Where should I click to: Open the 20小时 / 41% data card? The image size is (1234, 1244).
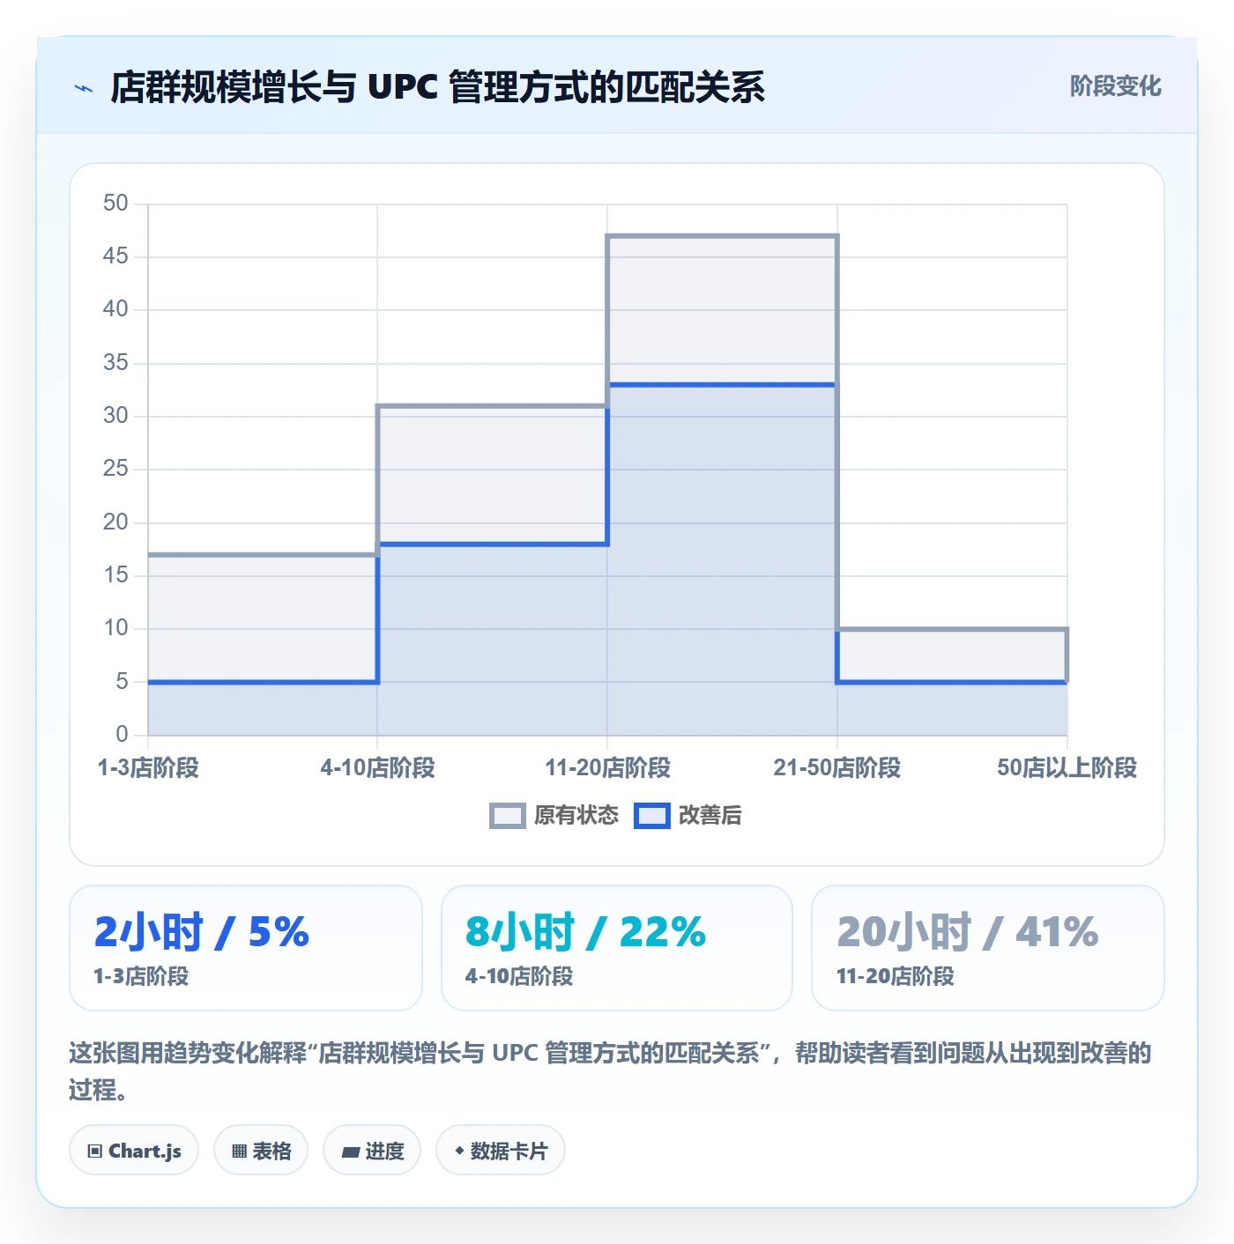pyautogui.click(x=988, y=948)
